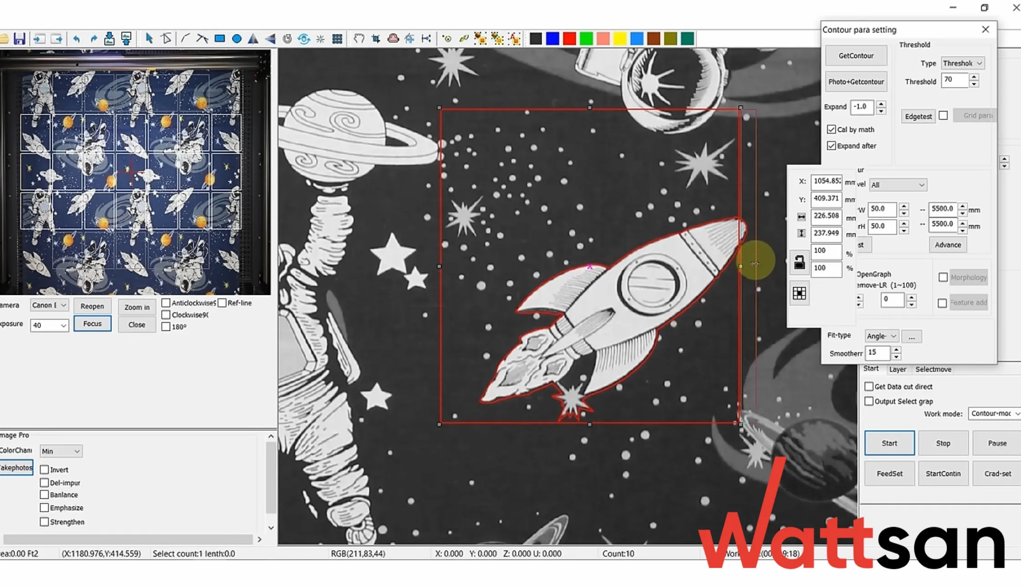Viewport: 1021px width, 587px height.
Task: Enable the Anticlockwise rotation checkbox
Action: [166, 303]
